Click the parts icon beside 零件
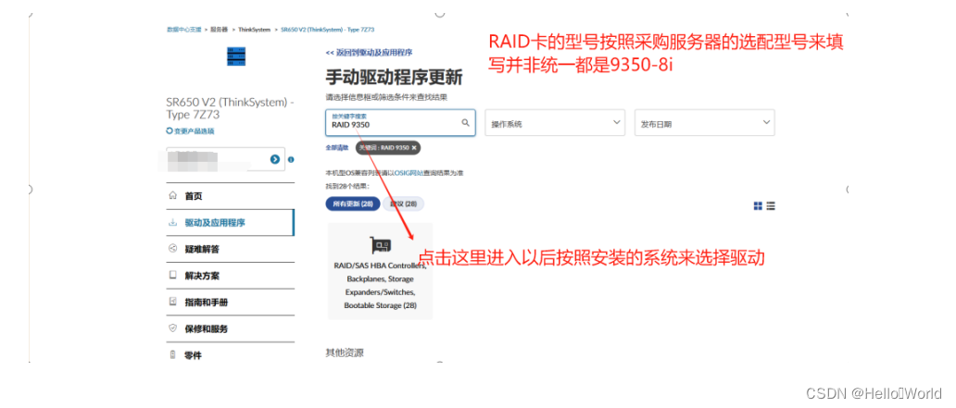 pos(172,355)
